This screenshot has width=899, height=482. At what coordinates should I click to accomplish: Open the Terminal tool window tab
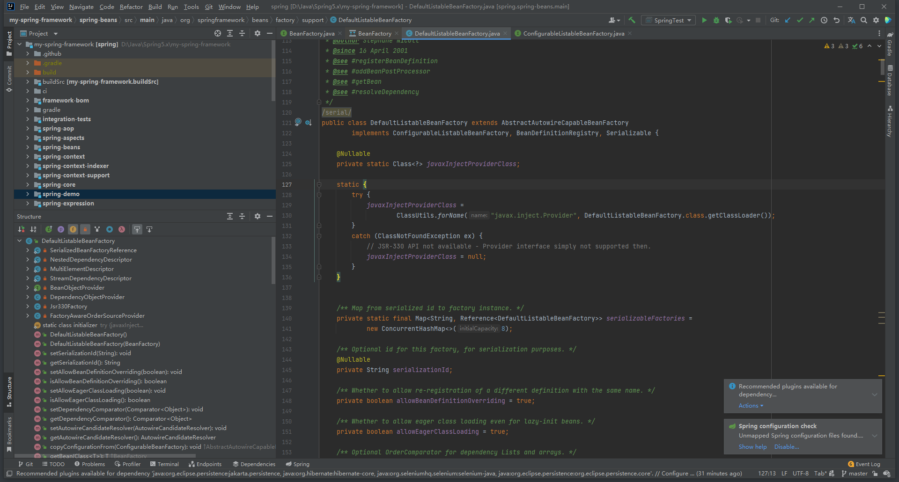[x=164, y=464]
